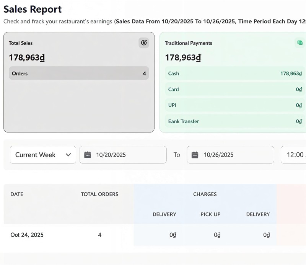Screen dimensions: 306x265
Task: Open the 12:00 time selector
Action: pyautogui.click(x=295, y=155)
